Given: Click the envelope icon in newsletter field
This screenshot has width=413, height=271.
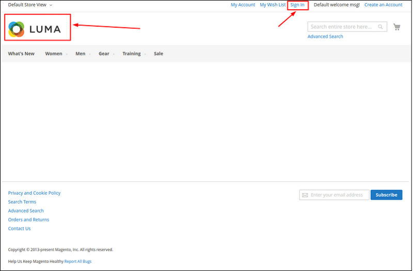Looking at the screenshot, I should 305,195.
